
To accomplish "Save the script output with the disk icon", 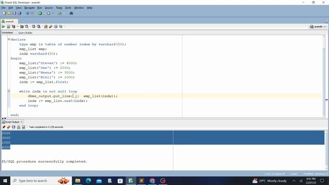I will (13, 127).
